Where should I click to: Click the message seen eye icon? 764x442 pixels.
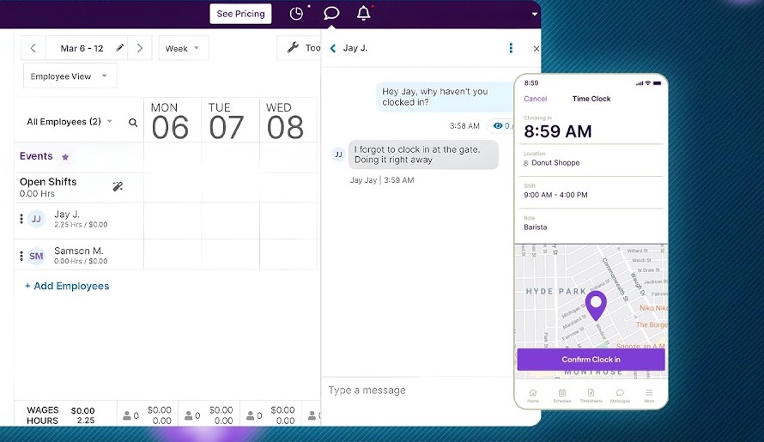[498, 125]
